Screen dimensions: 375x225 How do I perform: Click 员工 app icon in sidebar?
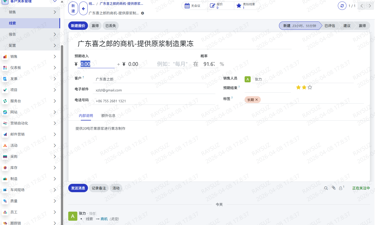pyautogui.click(x=5, y=212)
